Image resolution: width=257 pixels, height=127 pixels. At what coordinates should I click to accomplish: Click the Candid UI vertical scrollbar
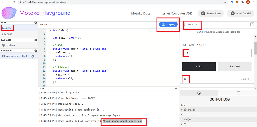coord(255,48)
